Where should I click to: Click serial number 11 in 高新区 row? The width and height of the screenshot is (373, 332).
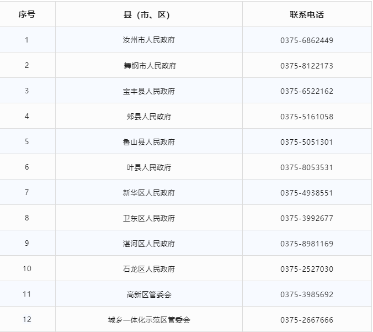[x=27, y=294]
